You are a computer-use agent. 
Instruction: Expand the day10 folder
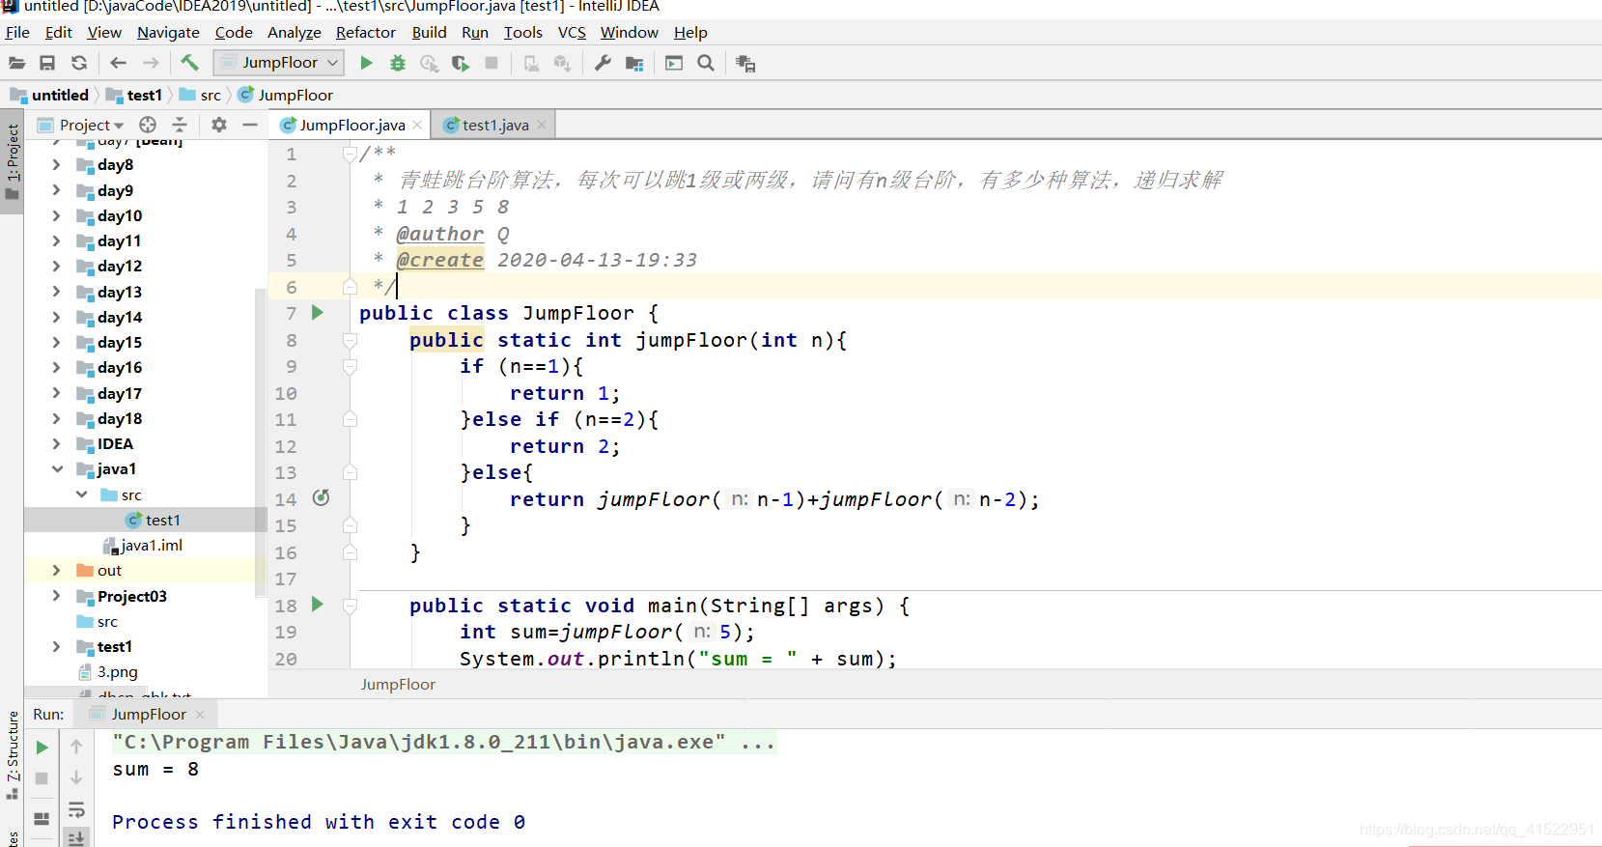[x=56, y=215]
